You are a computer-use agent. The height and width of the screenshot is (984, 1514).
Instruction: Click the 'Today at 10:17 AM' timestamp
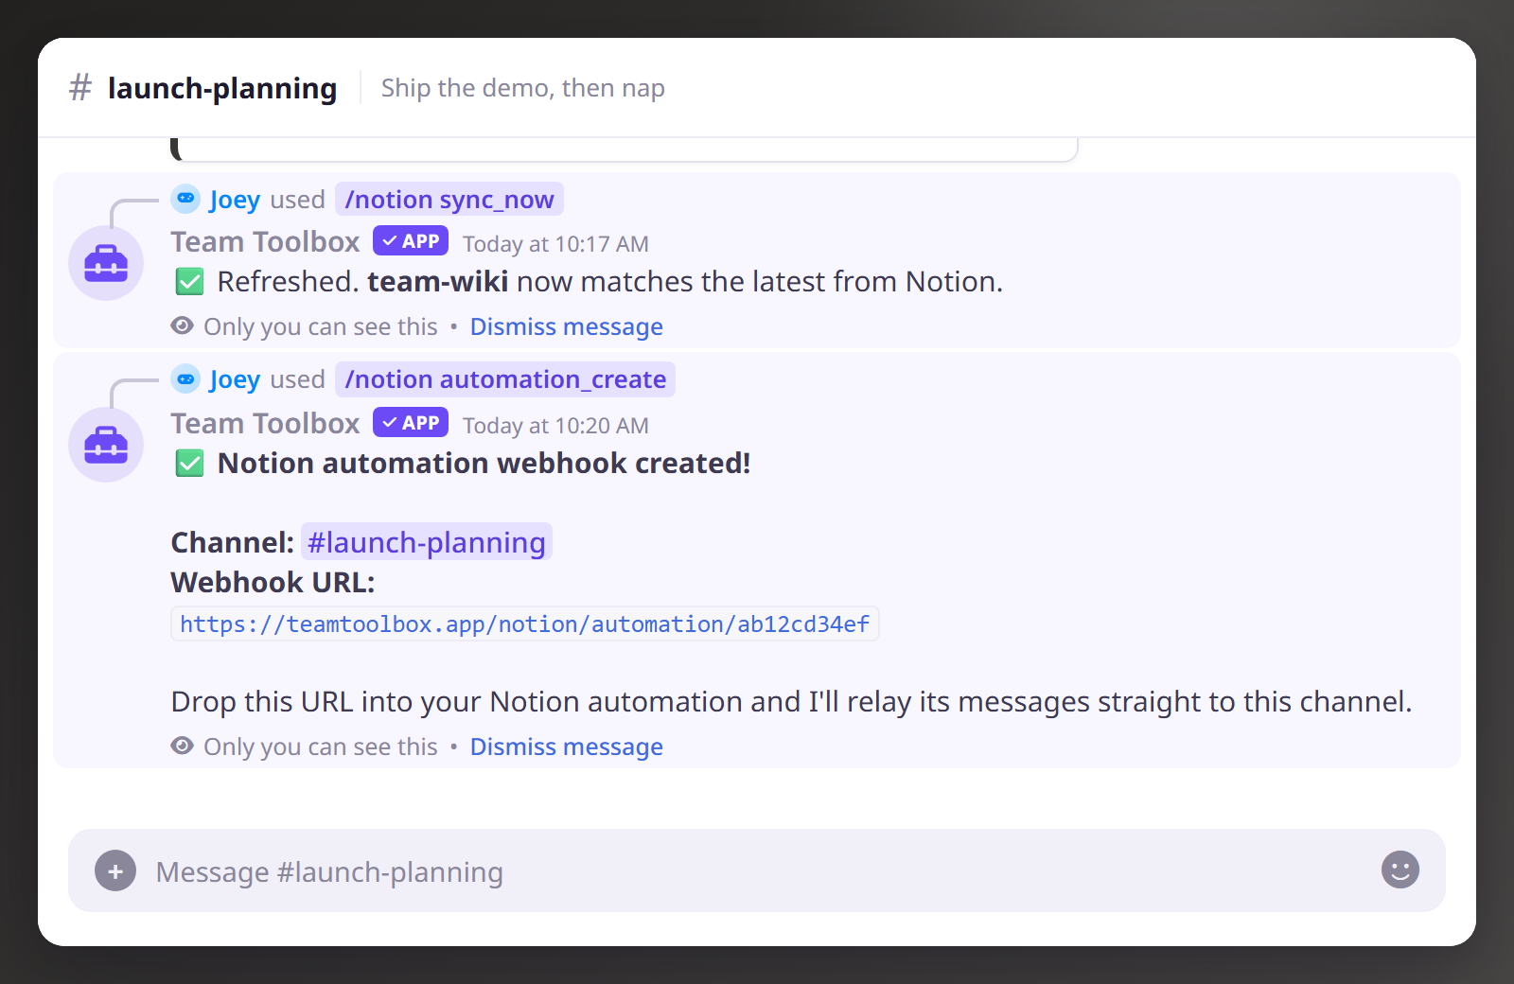pos(555,244)
